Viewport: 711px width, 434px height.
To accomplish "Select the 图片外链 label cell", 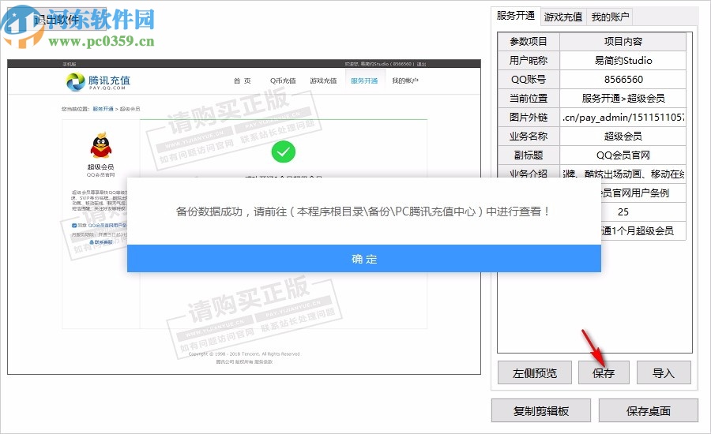I will click(529, 118).
